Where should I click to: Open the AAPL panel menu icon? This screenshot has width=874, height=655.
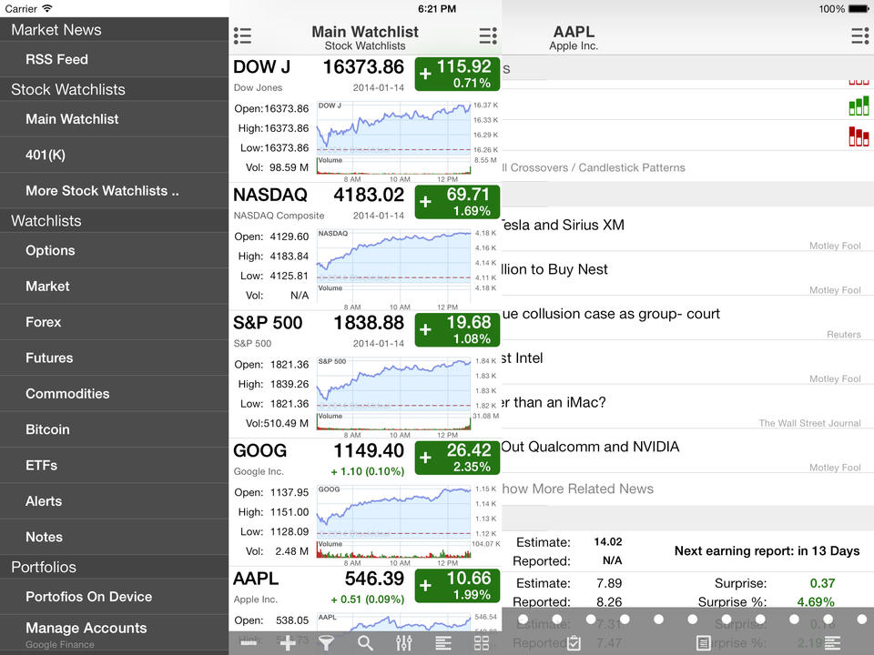tap(859, 36)
